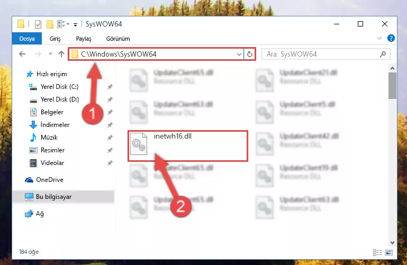Select Ağ network in the navigation pane

34,214
